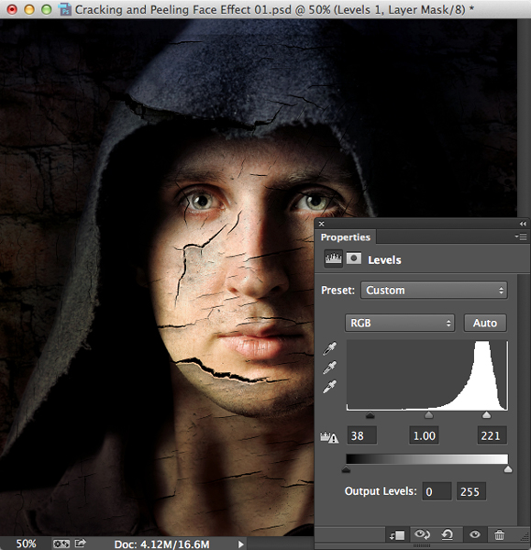Click the view previous state icon

(422, 535)
